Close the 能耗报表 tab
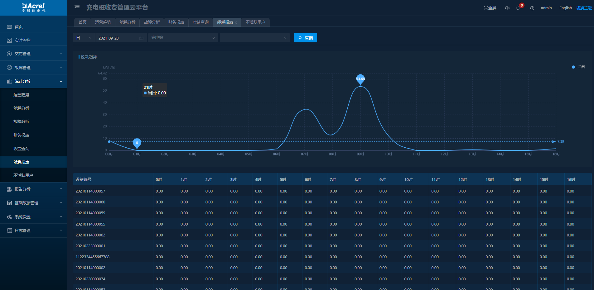Image resolution: width=594 pixels, height=290 pixels. pyautogui.click(x=236, y=22)
